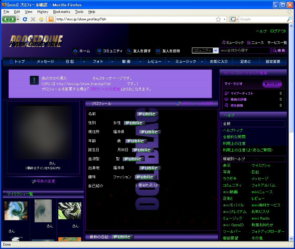Open the back/forward history dropdown arrow
295x249 pixels.
[18, 19]
